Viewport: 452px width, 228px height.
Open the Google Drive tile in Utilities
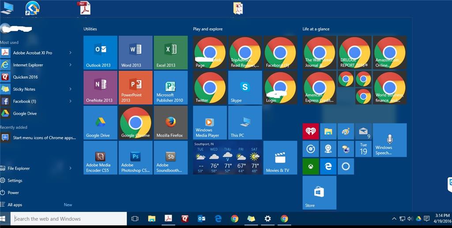pos(100,123)
